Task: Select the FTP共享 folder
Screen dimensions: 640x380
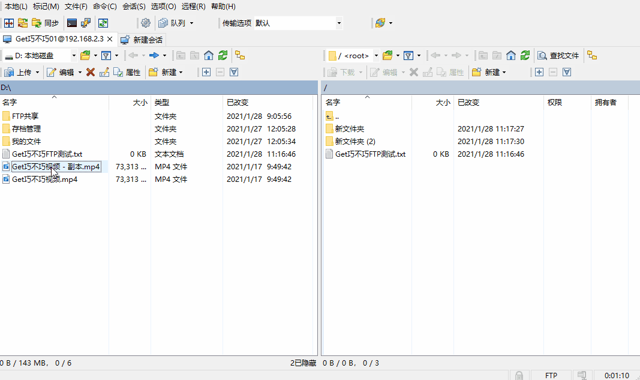Action: tap(25, 116)
